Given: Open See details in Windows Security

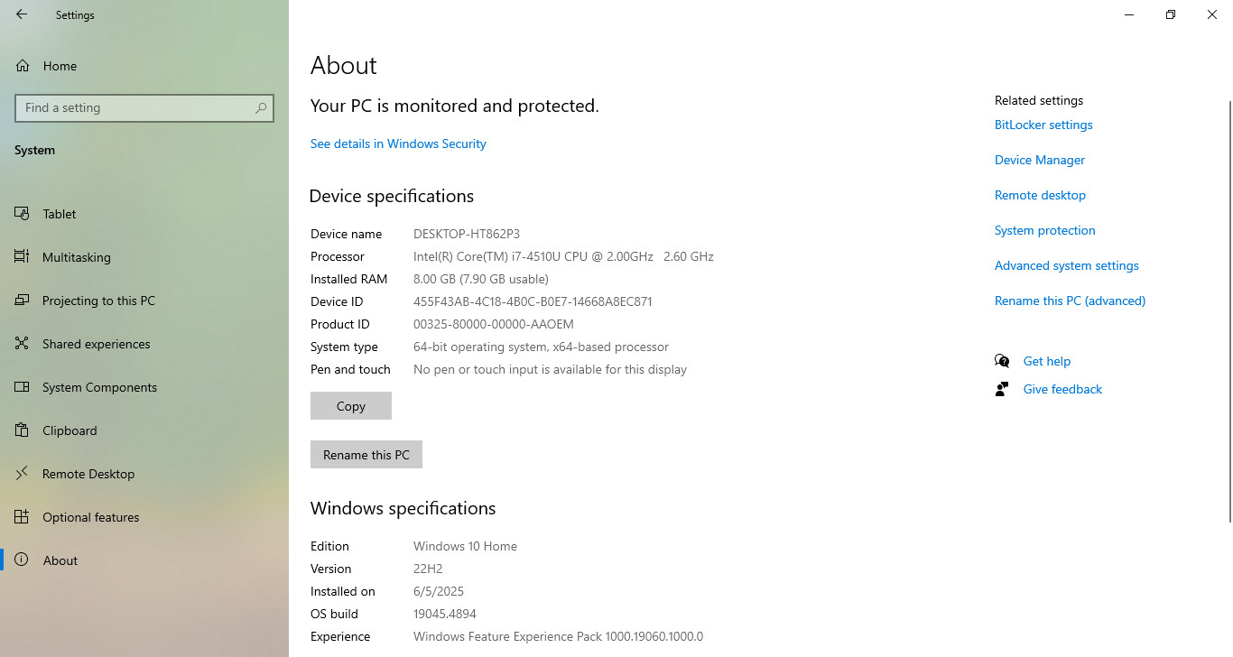Looking at the screenshot, I should coord(398,143).
